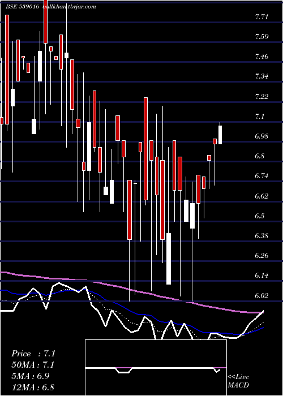Viewport: 283px width, 396px height.
Task: Select the 7.71 price axis label
Action: pos(261,17)
